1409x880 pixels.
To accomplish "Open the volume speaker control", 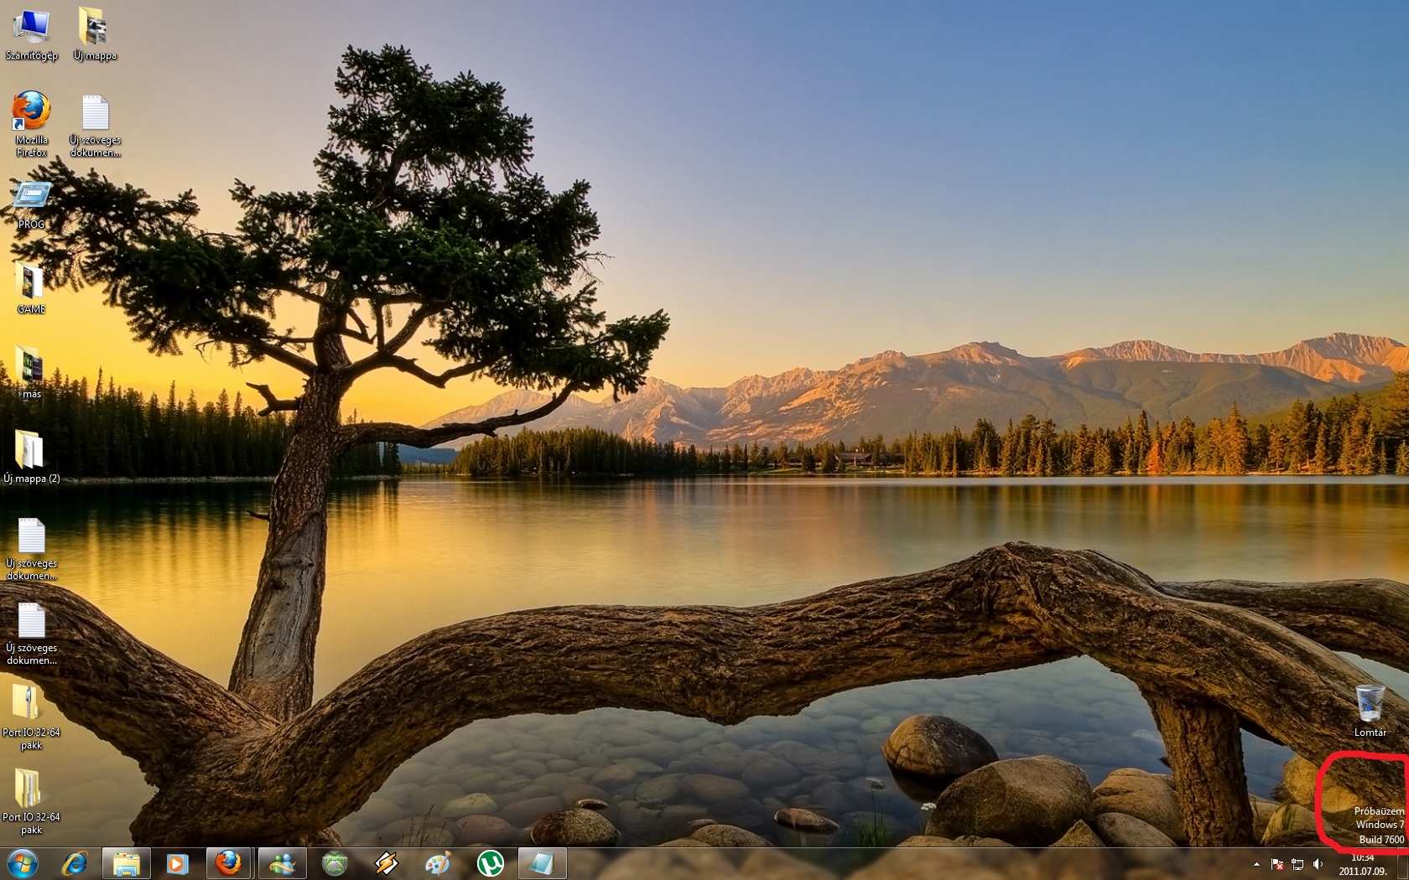I will pyautogui.click(x=1318, y=864).
